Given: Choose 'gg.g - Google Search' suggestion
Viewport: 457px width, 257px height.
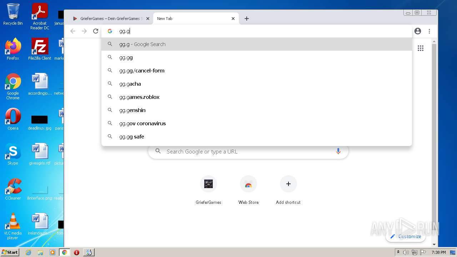Looking at the screenshot, I should tap(257, 44).
